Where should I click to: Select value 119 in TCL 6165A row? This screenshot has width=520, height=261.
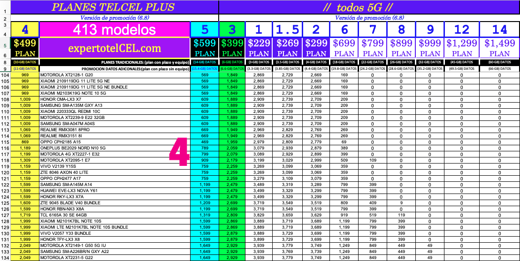401,215
